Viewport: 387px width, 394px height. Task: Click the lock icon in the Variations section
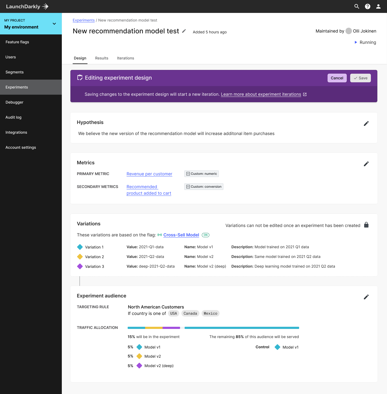(x=366, y=225)
